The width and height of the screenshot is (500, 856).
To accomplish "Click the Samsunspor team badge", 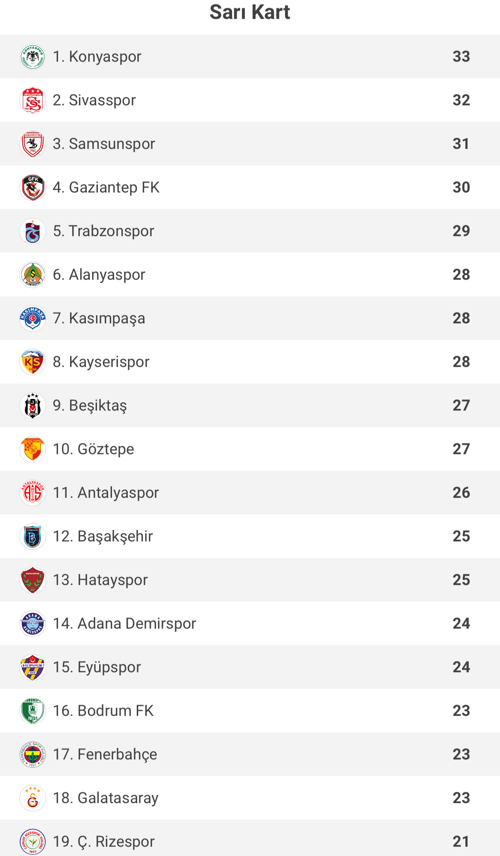I will click(33, 144).
